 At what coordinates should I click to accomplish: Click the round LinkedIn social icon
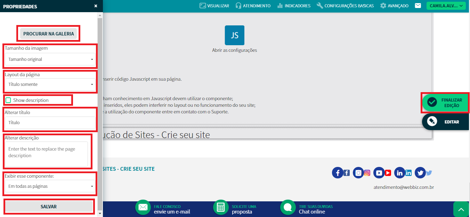coord(400,173)
